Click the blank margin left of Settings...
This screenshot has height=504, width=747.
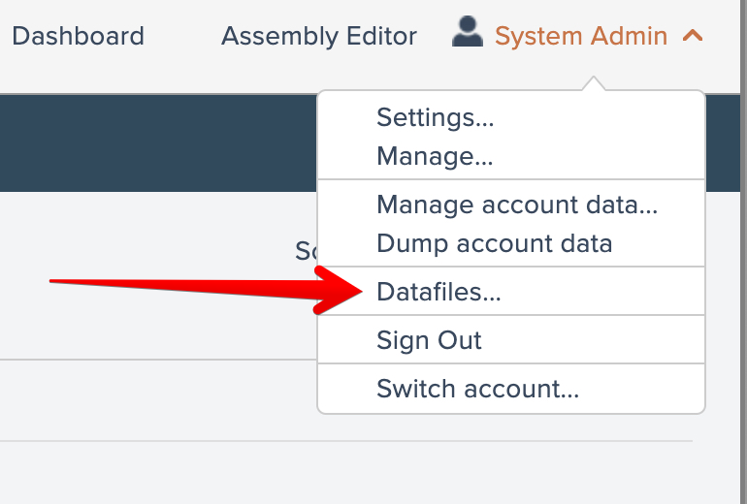click(x=346, y=118)
